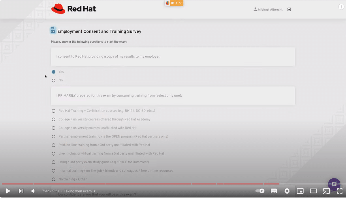Click the microphone icon in sharing toolbar
The height and width of the screenshot is (198, 346).
pos(176,3)
